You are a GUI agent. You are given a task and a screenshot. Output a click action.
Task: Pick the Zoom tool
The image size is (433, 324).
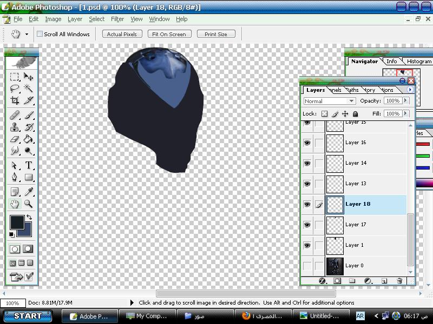point(29,204)
